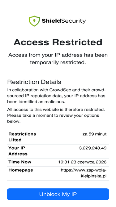
Task: Select the Access Restricted heading
Action: click(58, 42)
